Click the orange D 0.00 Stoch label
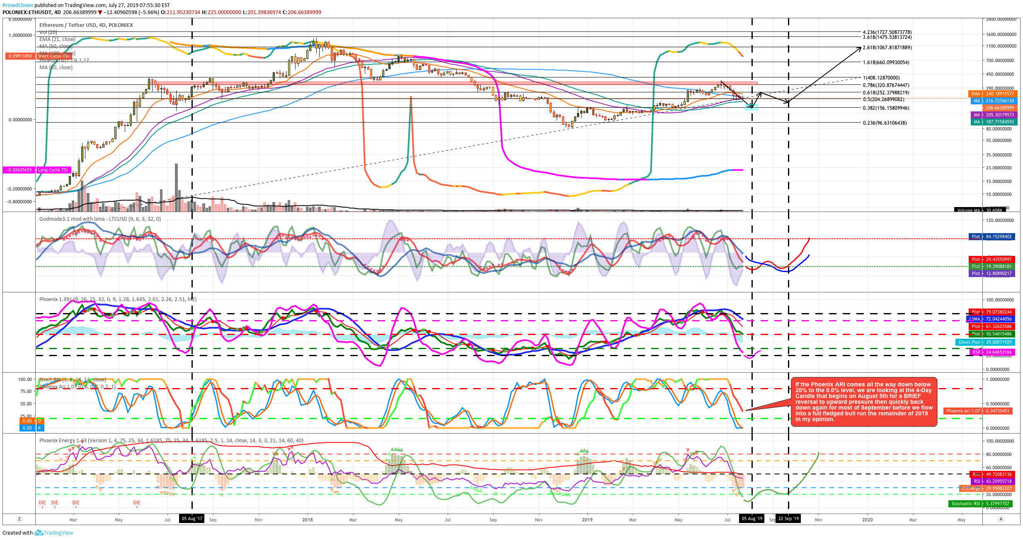Image resolution: width=1023 pixels, height=540 pixels. tap(32, 421)
